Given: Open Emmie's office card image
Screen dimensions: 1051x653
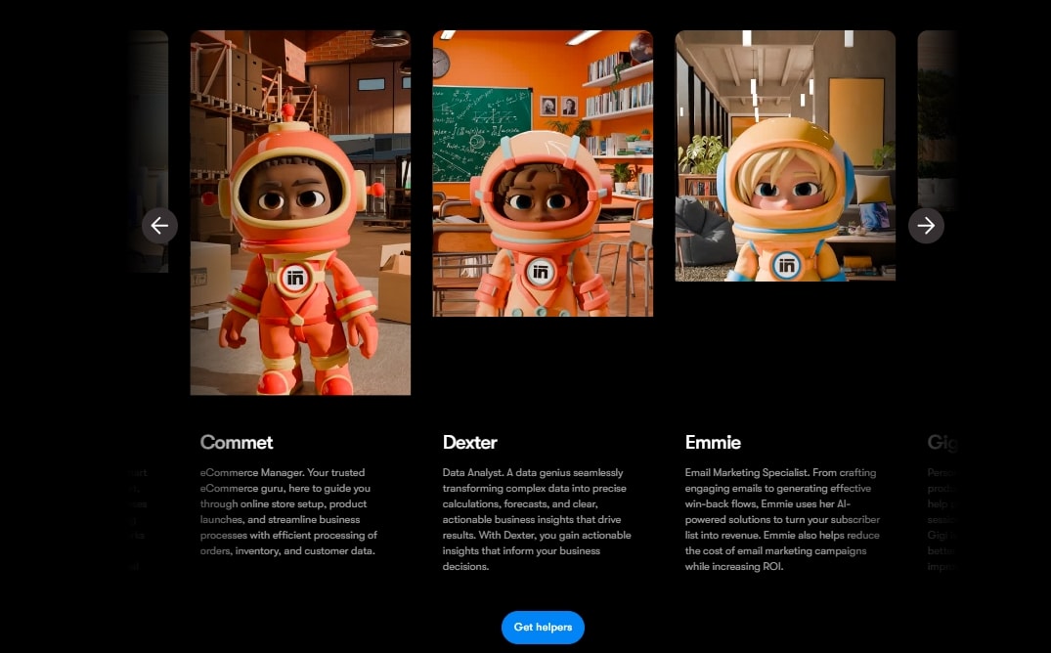Looking at the screenshot, I should 785,156.
